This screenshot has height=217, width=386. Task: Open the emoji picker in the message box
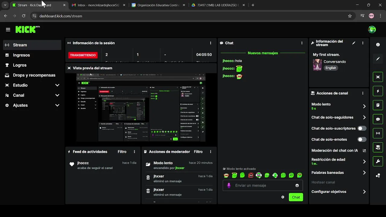[297, 185]
